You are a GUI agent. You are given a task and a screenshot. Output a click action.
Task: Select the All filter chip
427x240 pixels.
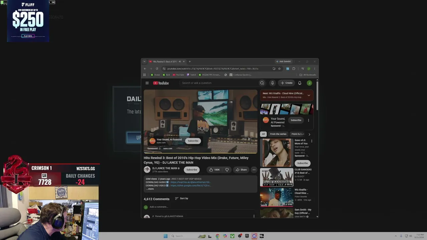[x=263, y=134]
